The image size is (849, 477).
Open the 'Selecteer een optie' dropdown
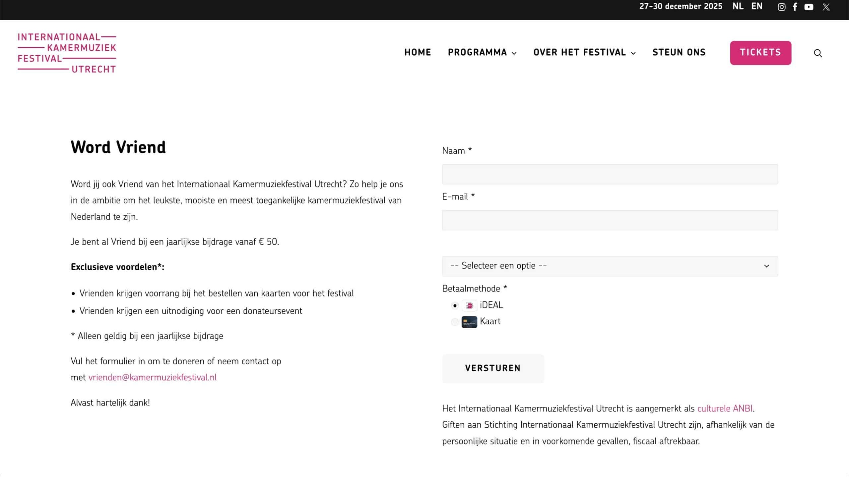pyautogui.click(x=610, y=266)
